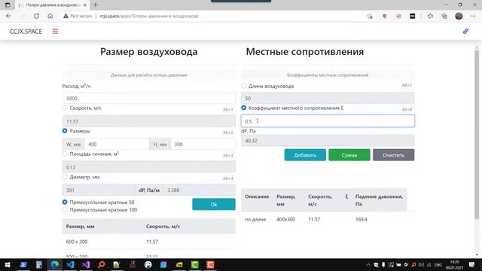Viewport: 482px width, 271px height.
Task: Click the blue Ok button
Action: (x=214, y=204)
